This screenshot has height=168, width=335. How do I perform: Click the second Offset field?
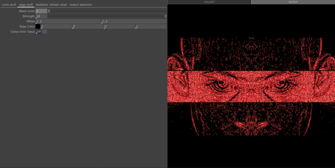[x=134, y=21]
